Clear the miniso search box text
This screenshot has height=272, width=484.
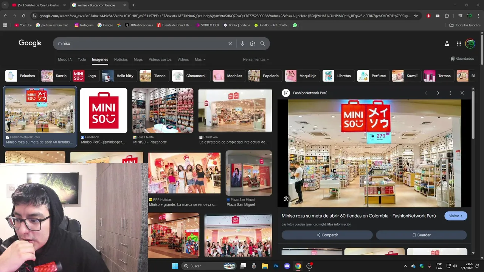coord(230,43)
